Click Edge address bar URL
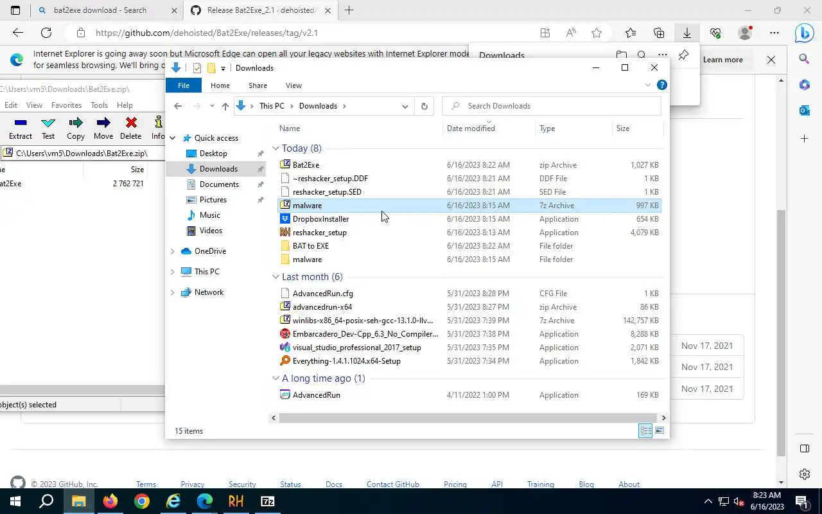The image size is (822, 514). coord(206,33)
